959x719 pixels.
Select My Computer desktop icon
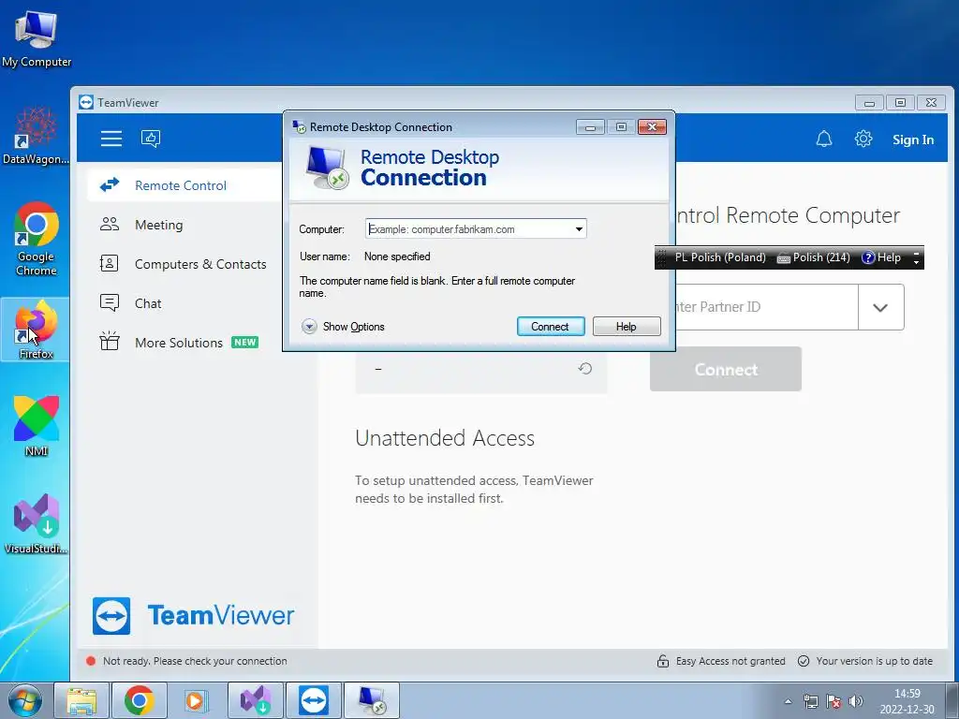37,38
